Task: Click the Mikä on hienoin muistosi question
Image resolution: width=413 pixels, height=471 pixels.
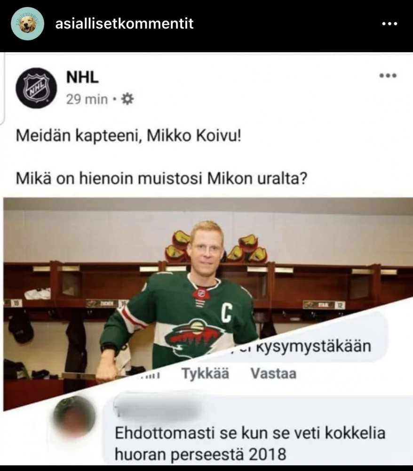Action: click(161, 179)
